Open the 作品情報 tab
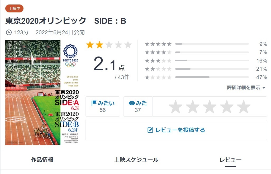This screenshot has width=271, height=174. (42, 160)
